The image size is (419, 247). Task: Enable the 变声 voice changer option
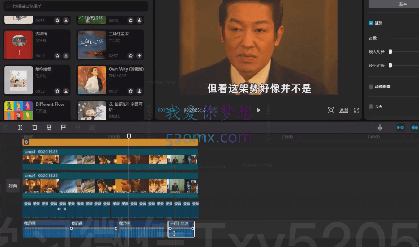pyautogui.click(x=371, y=106)
